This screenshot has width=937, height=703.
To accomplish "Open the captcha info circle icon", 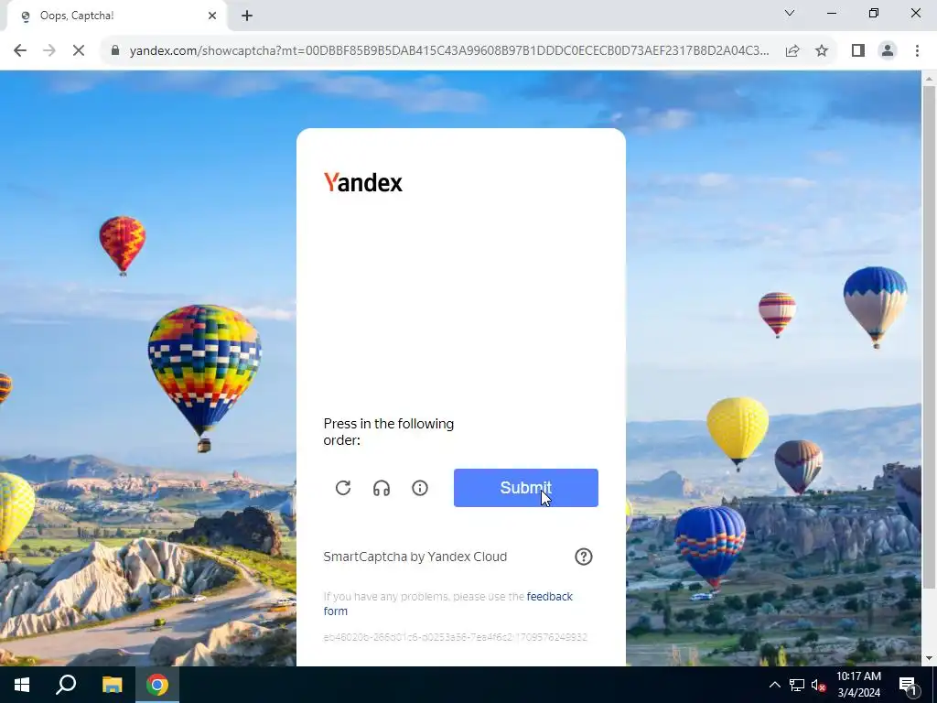I will (x=420, y=488).
